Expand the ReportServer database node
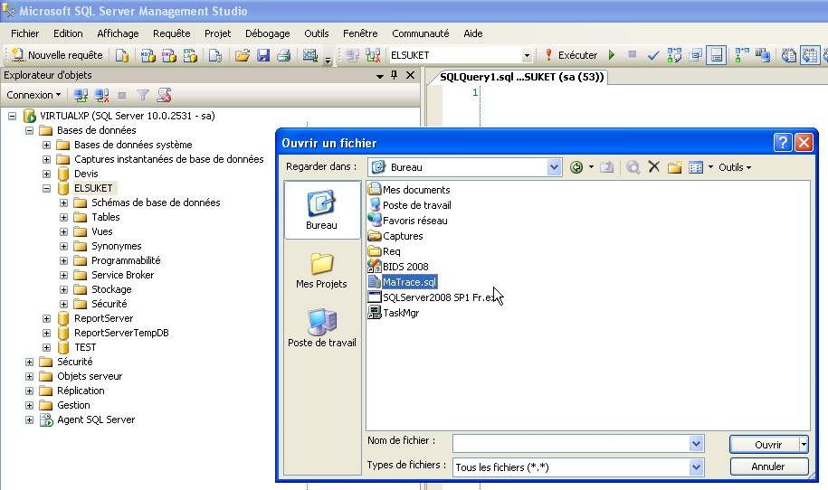828x490 pixels. 47,318
